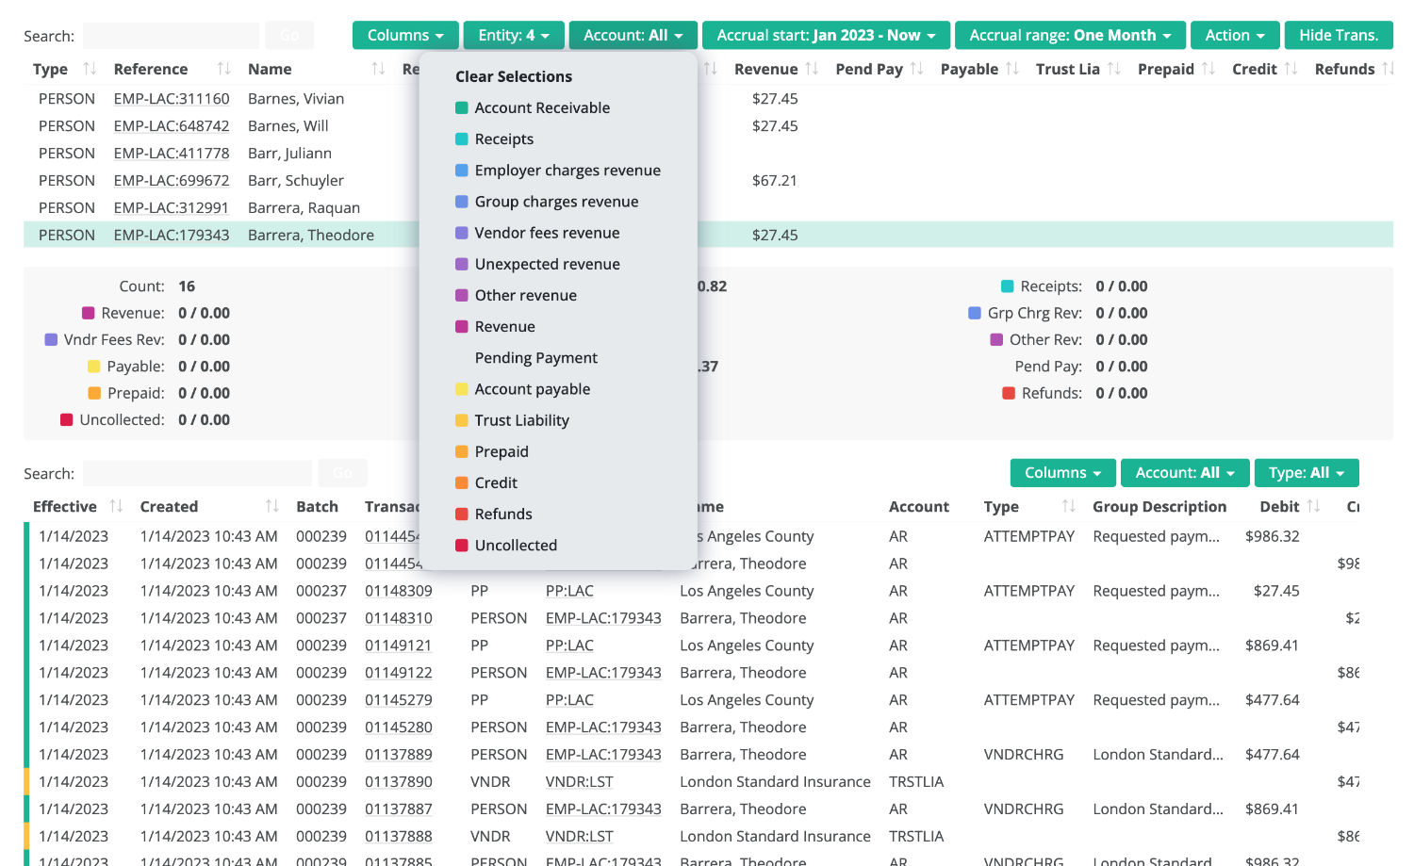Focus the transactions Search input field
This screenshot has height=866, width=1414.
[x=197, y=473]
